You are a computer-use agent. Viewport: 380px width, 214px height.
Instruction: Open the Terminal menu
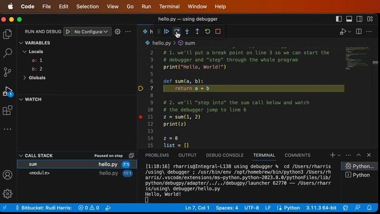169,7
